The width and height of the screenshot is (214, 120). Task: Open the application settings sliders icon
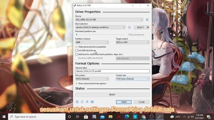click(x=87, y=102)
